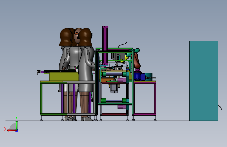Click the red X axis arrow of triad
Image resolution: width=227 pixels, height=147 pixels.
(x=12, y=131)
